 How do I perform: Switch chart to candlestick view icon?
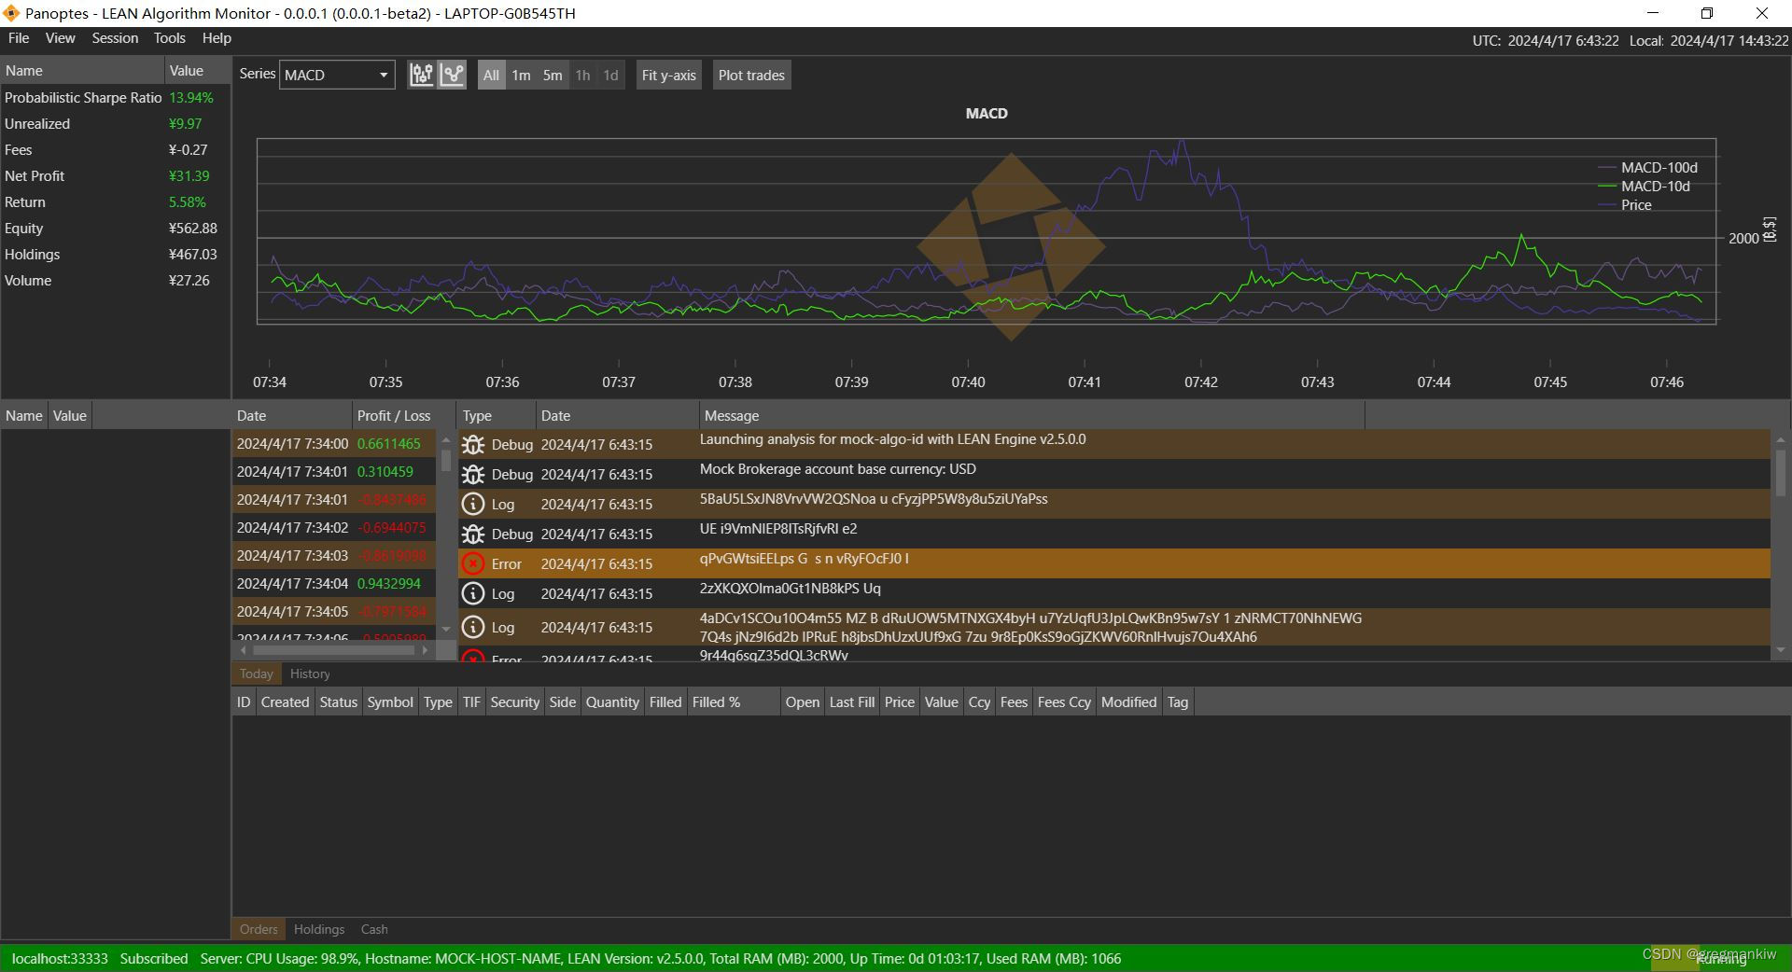(x=422, y=75)
